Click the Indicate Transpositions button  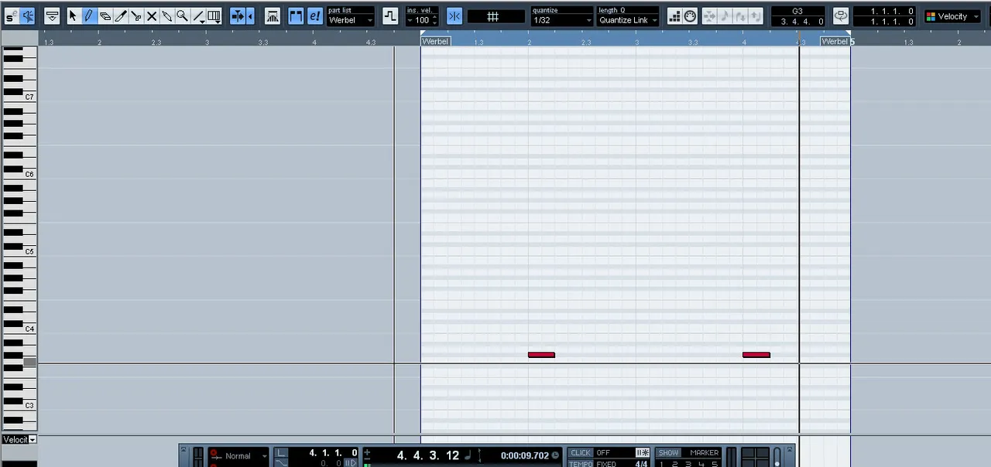coord(390,16)
